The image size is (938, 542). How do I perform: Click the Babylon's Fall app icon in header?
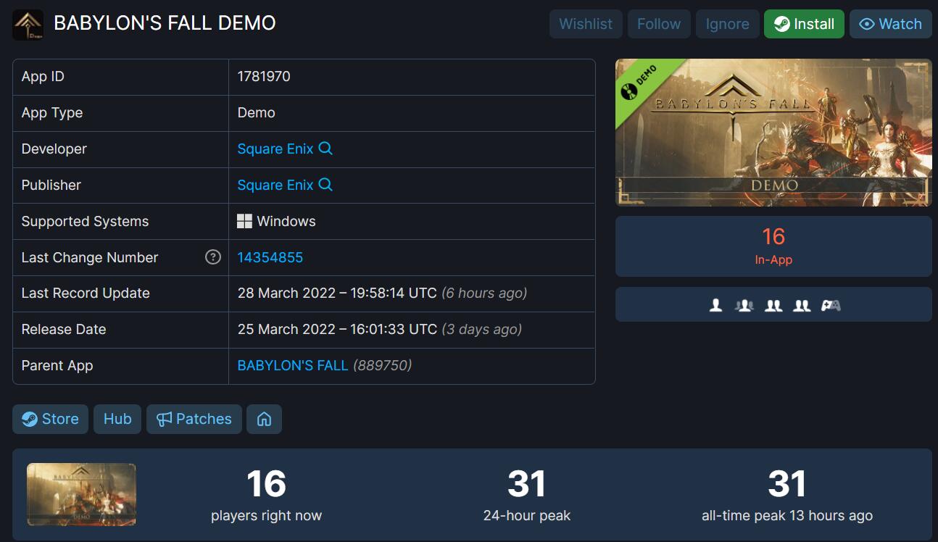[28, 24]
